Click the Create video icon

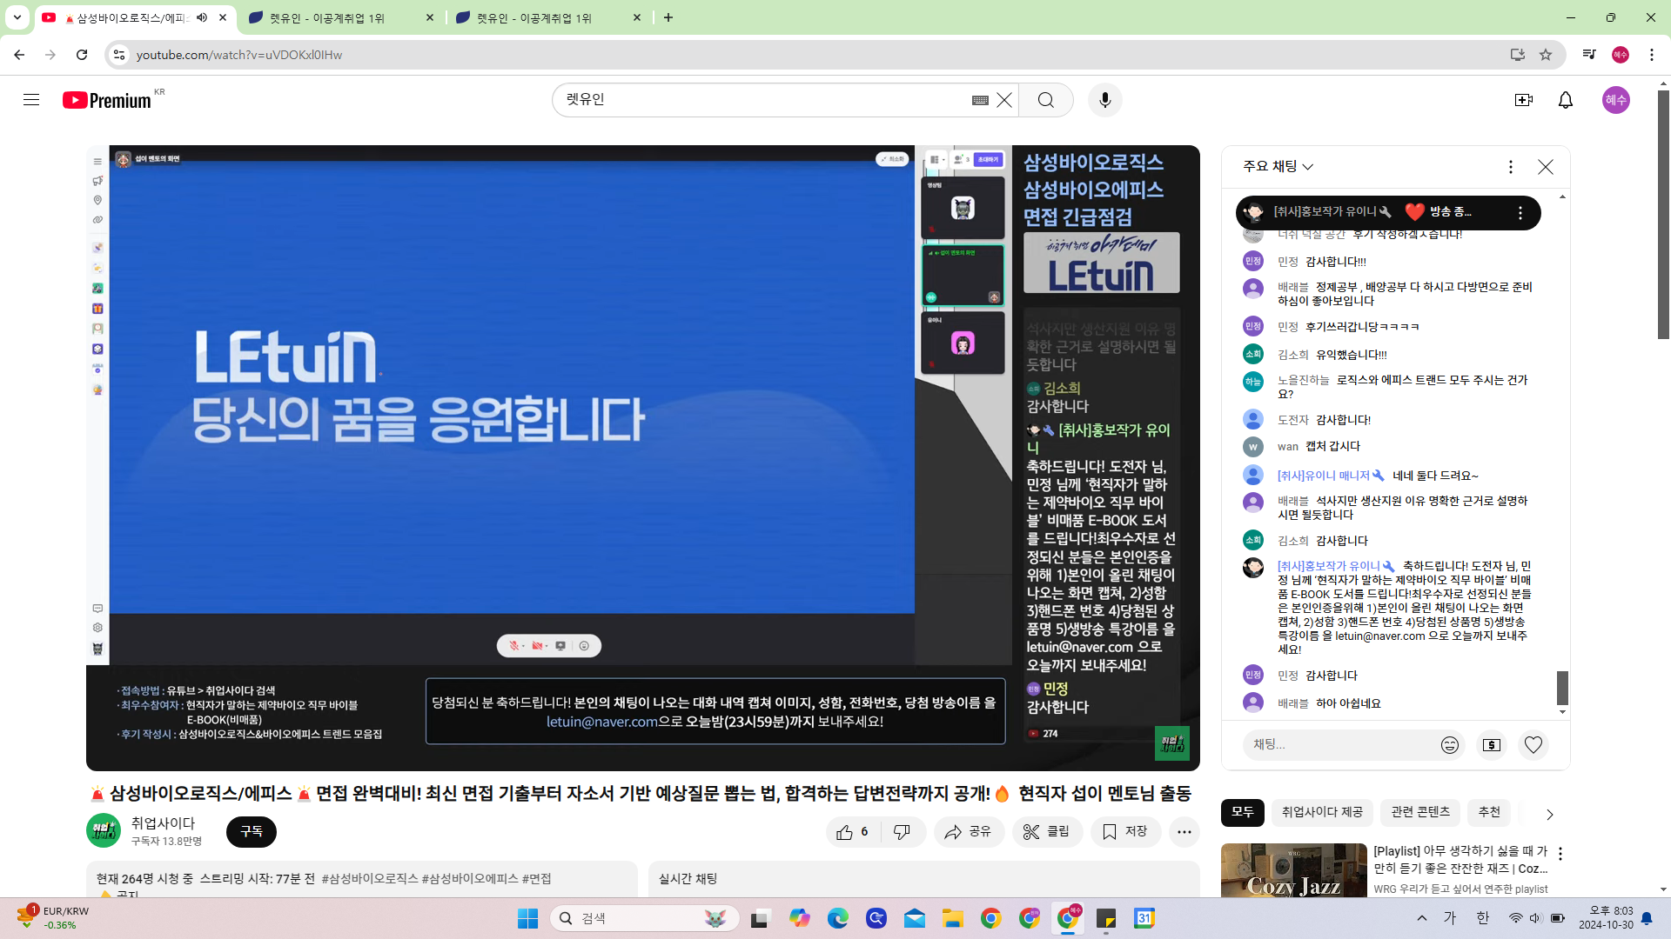[x=1523, y=100]
